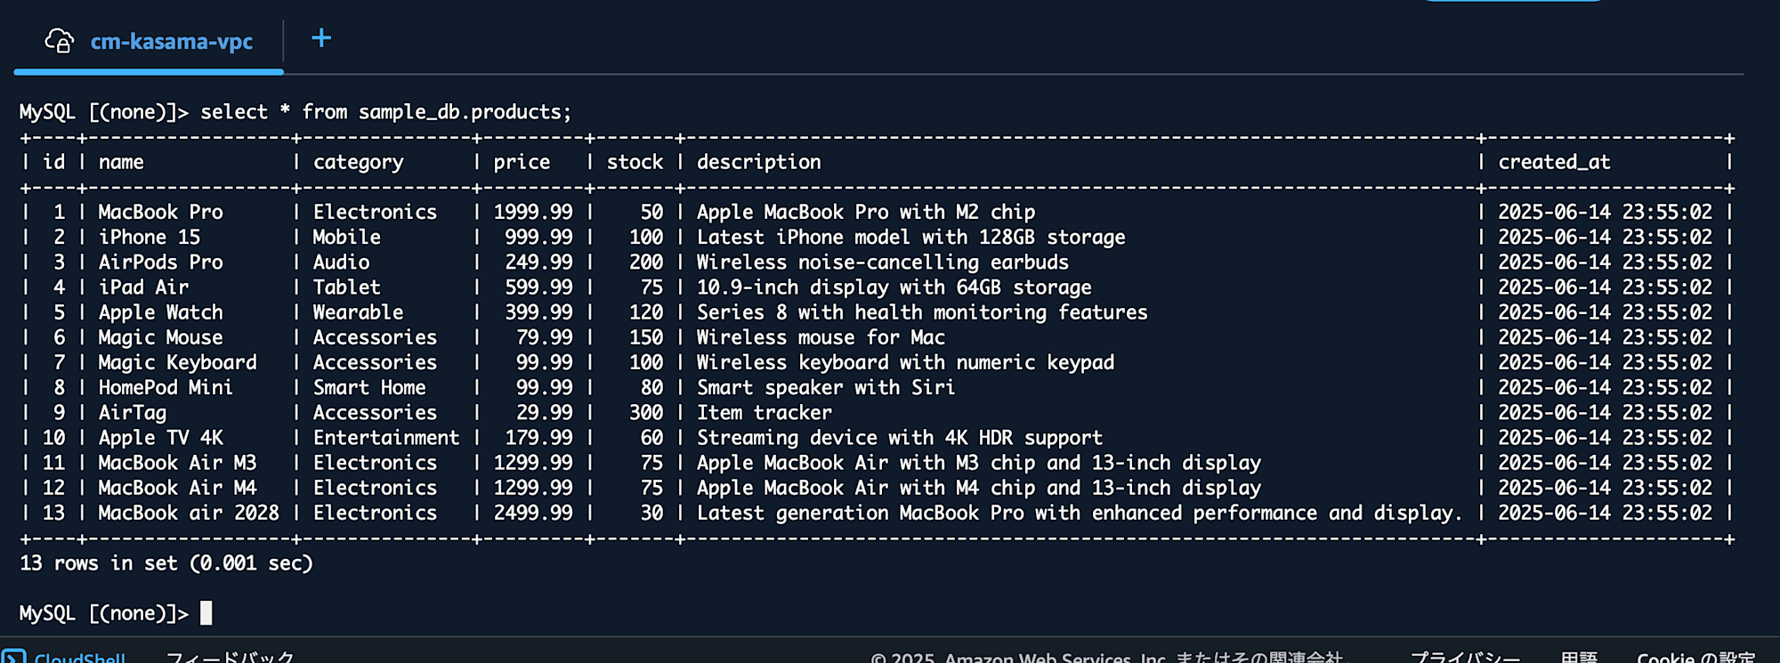Open Cookie の設定 preferences

tap(1695, 657)
